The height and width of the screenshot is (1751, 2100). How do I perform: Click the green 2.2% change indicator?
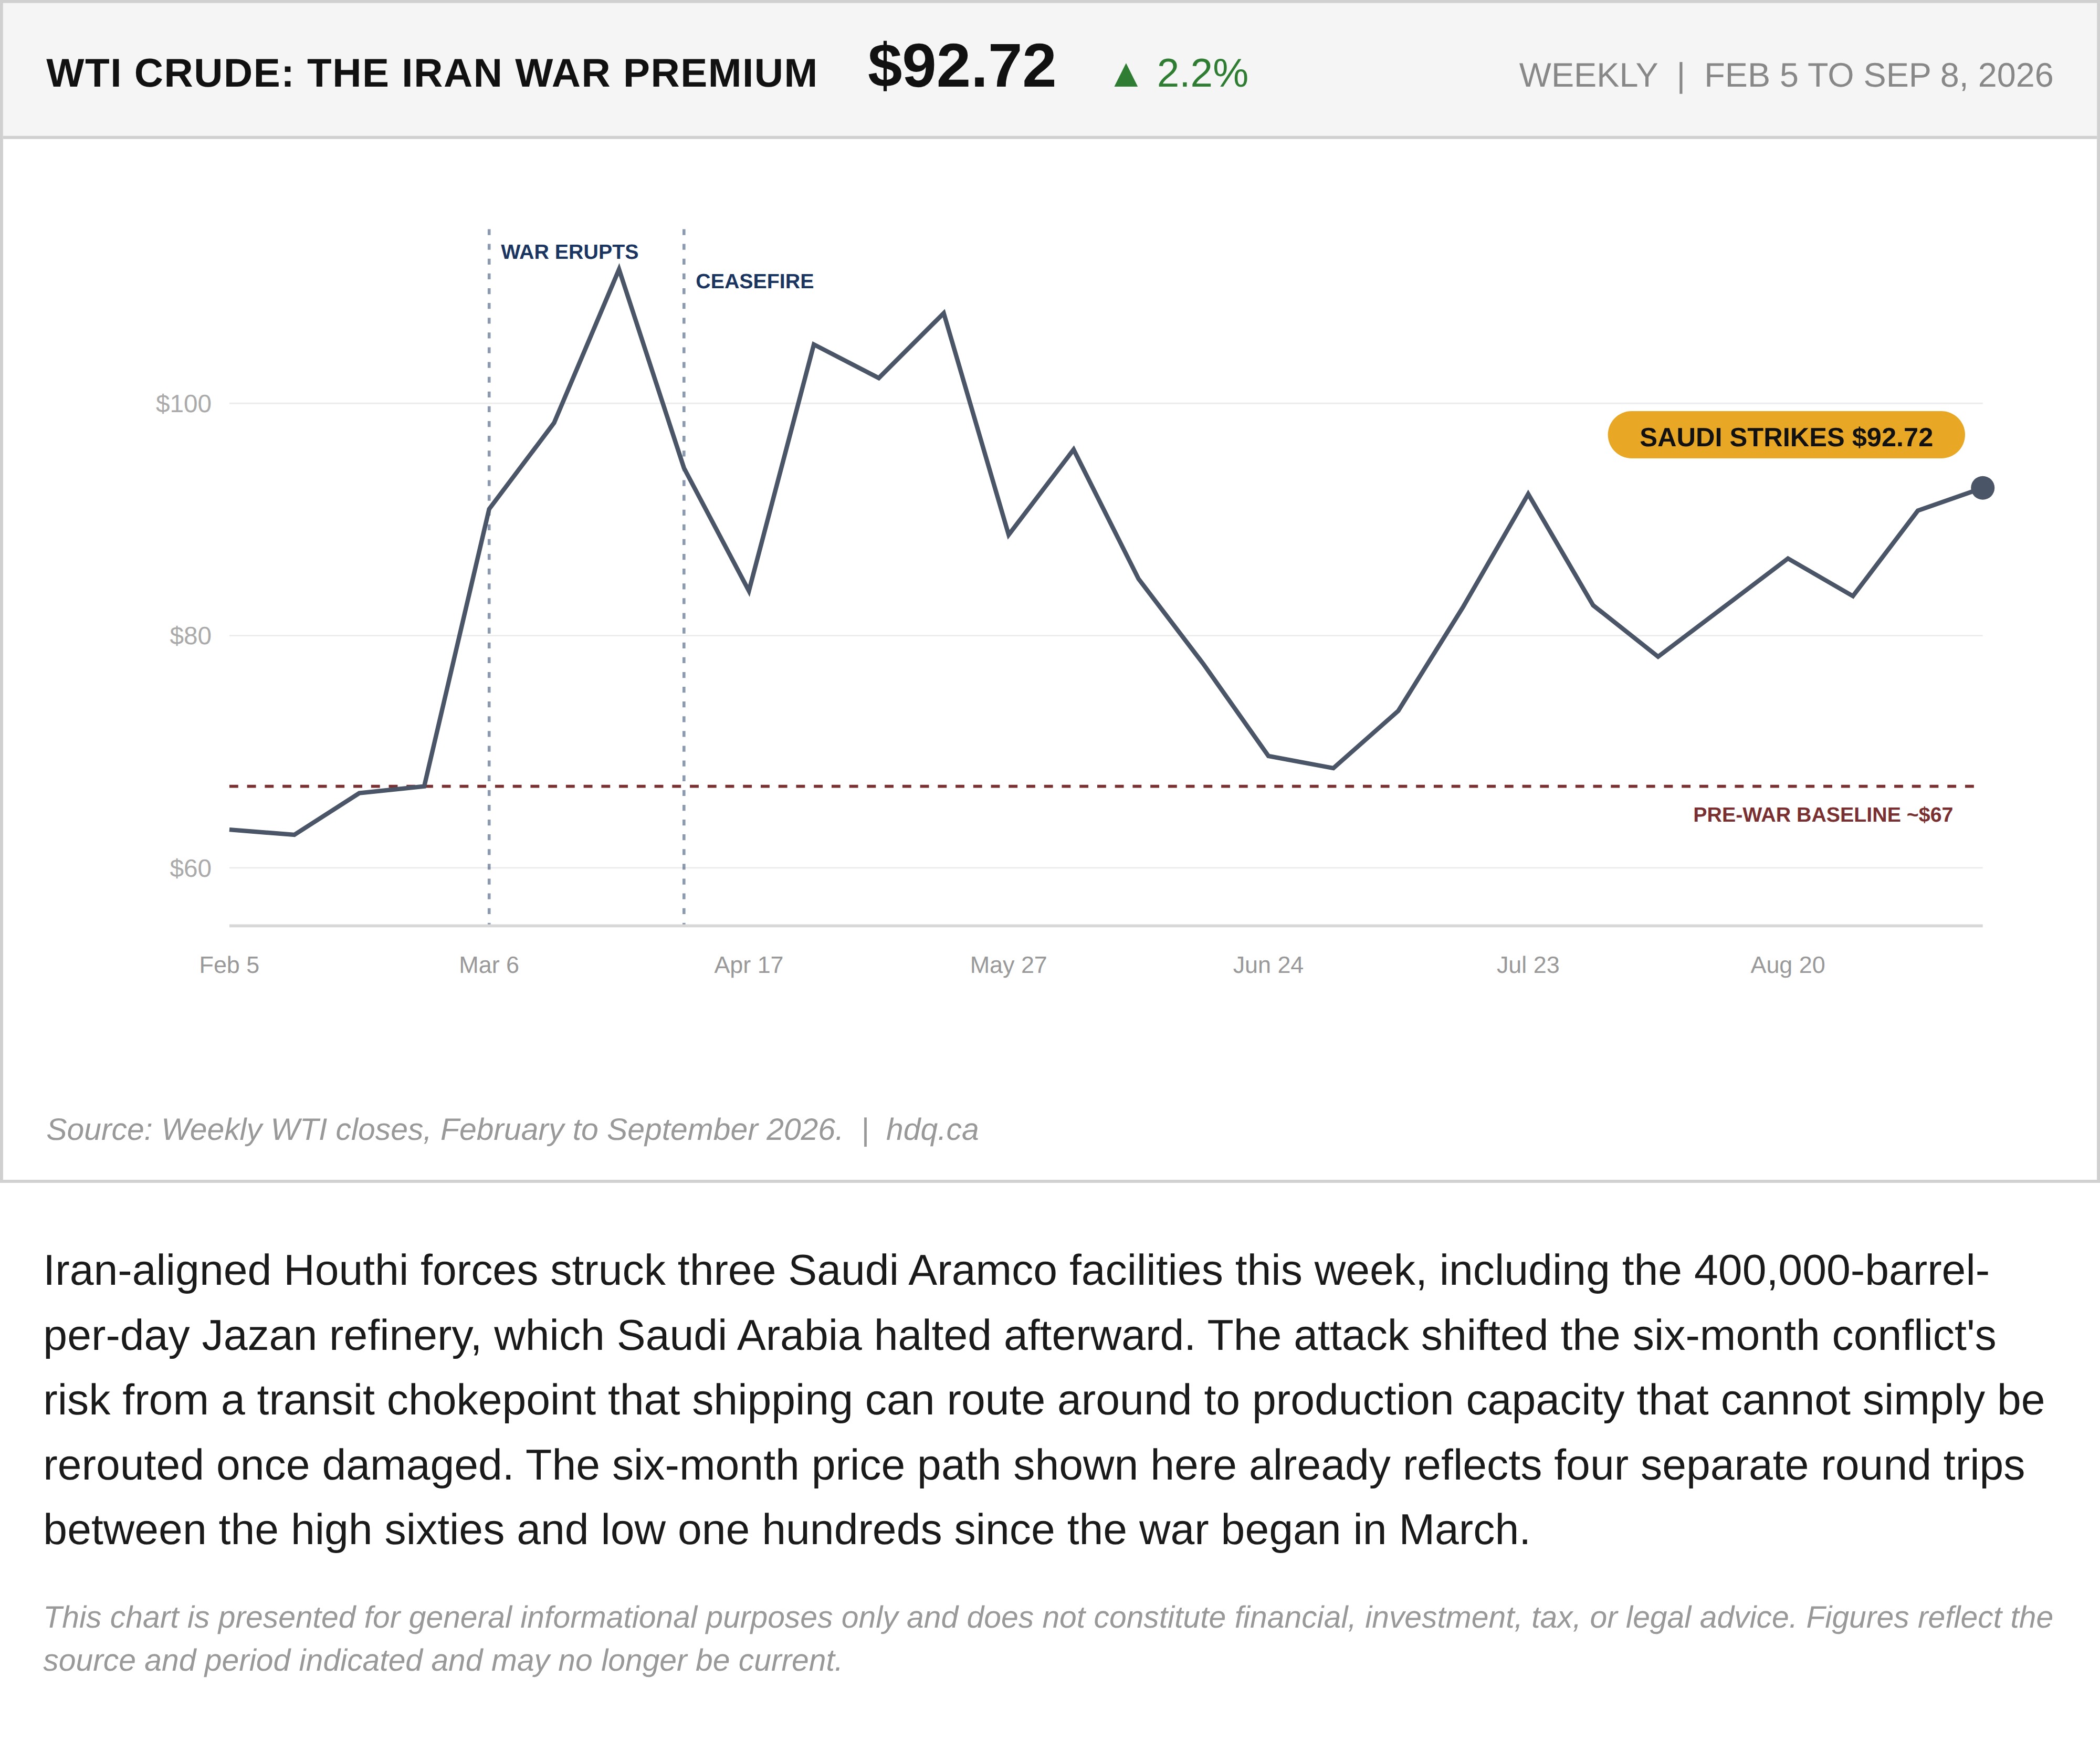(x=1181, y=74)
